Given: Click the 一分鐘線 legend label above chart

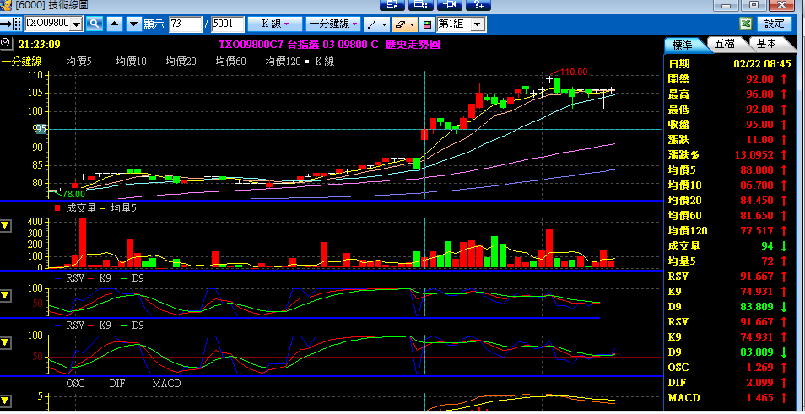Looking at the screenshot, I should click(21, 62).
